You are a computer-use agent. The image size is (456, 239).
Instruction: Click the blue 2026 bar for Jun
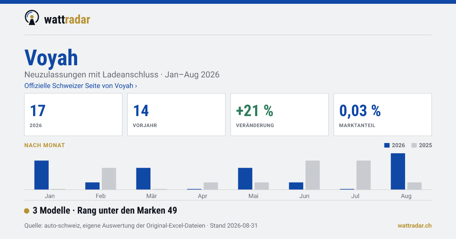coord(296,186)
